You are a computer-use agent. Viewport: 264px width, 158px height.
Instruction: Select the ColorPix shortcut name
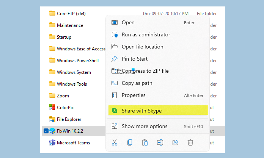65,107
